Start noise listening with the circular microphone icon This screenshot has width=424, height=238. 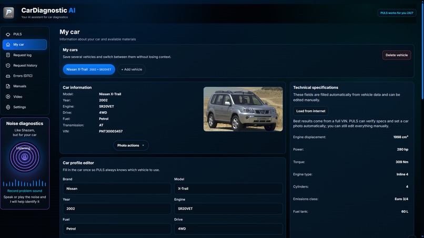(x=25, y=157)
